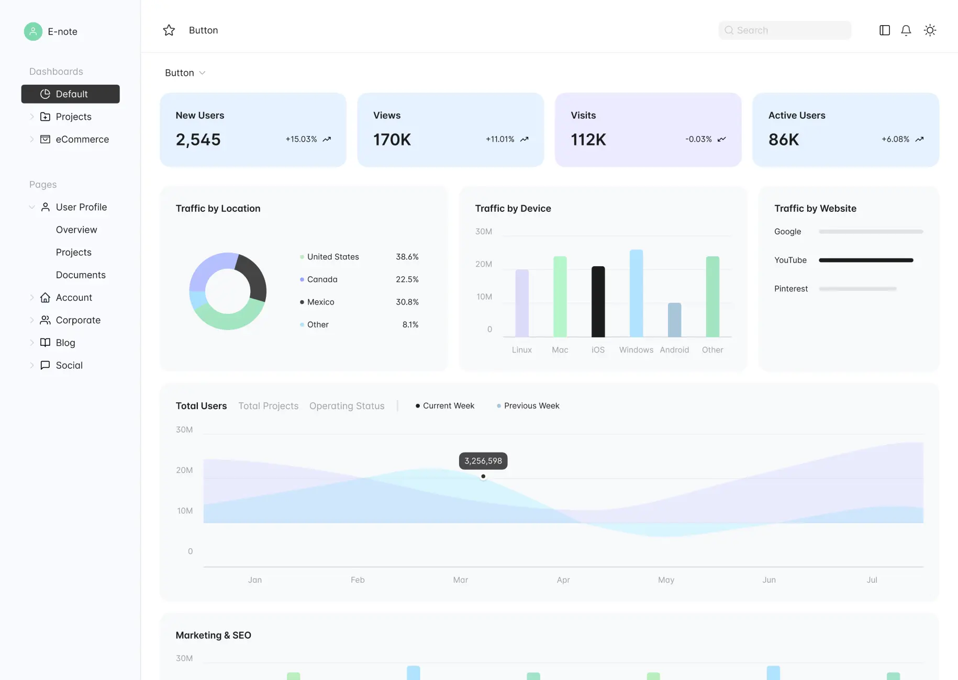Screen dimensions: 958x680
Task: Click the YouTube traffic progress bar
Action: pos(866,260)
